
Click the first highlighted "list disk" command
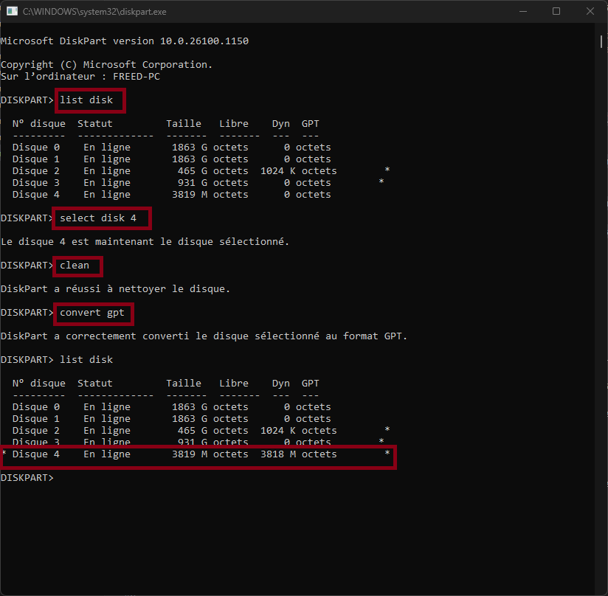[x=89, y=100]
